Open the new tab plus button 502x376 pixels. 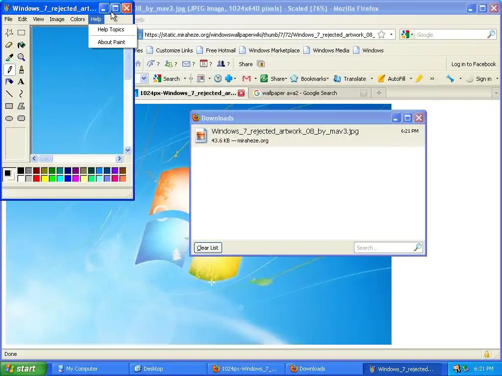pos(379,93)
